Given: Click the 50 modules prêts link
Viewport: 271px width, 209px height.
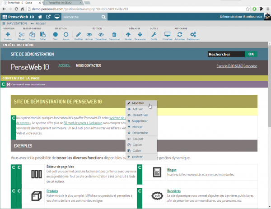Looking at the screenshot, I should [83, 123].
